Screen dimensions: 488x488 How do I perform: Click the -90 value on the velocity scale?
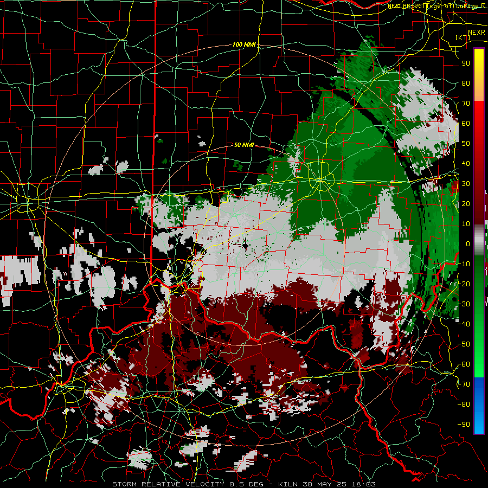click(464, 425)
